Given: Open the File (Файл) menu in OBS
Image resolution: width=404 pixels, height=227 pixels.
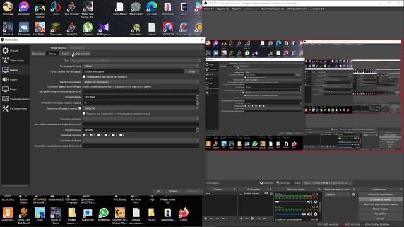Looking at the screenshot, I should coord(209,9).
